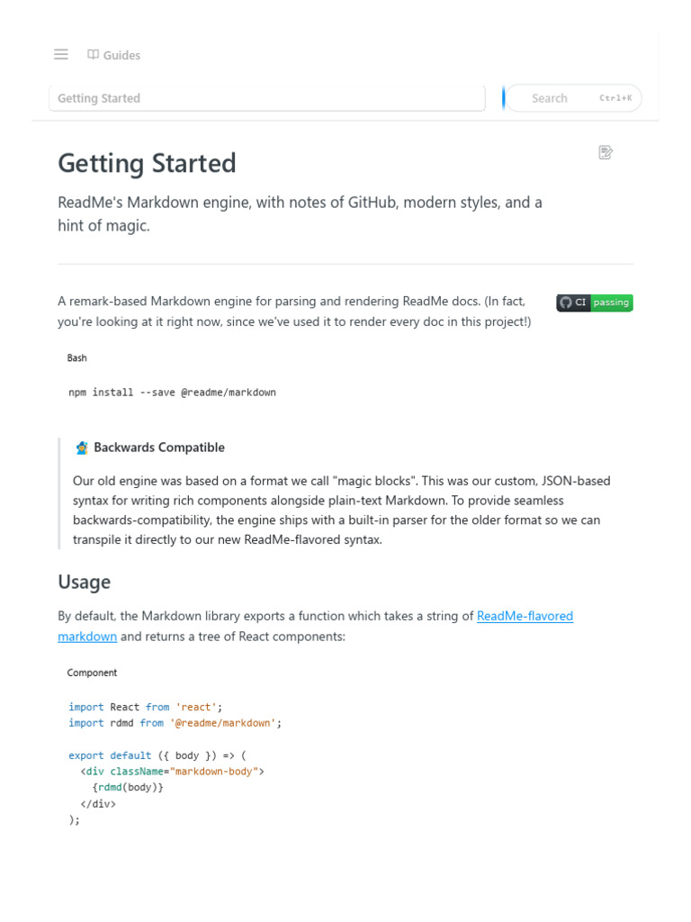Click the npm install command line

coord(172,393)
